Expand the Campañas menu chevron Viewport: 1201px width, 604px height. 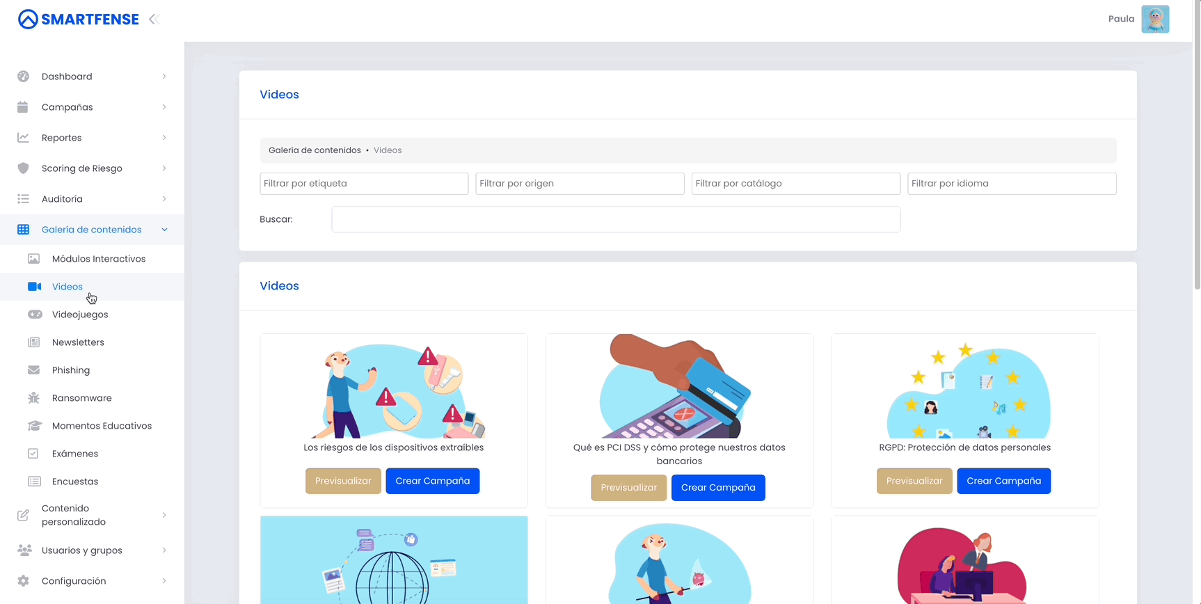(164, 107)
